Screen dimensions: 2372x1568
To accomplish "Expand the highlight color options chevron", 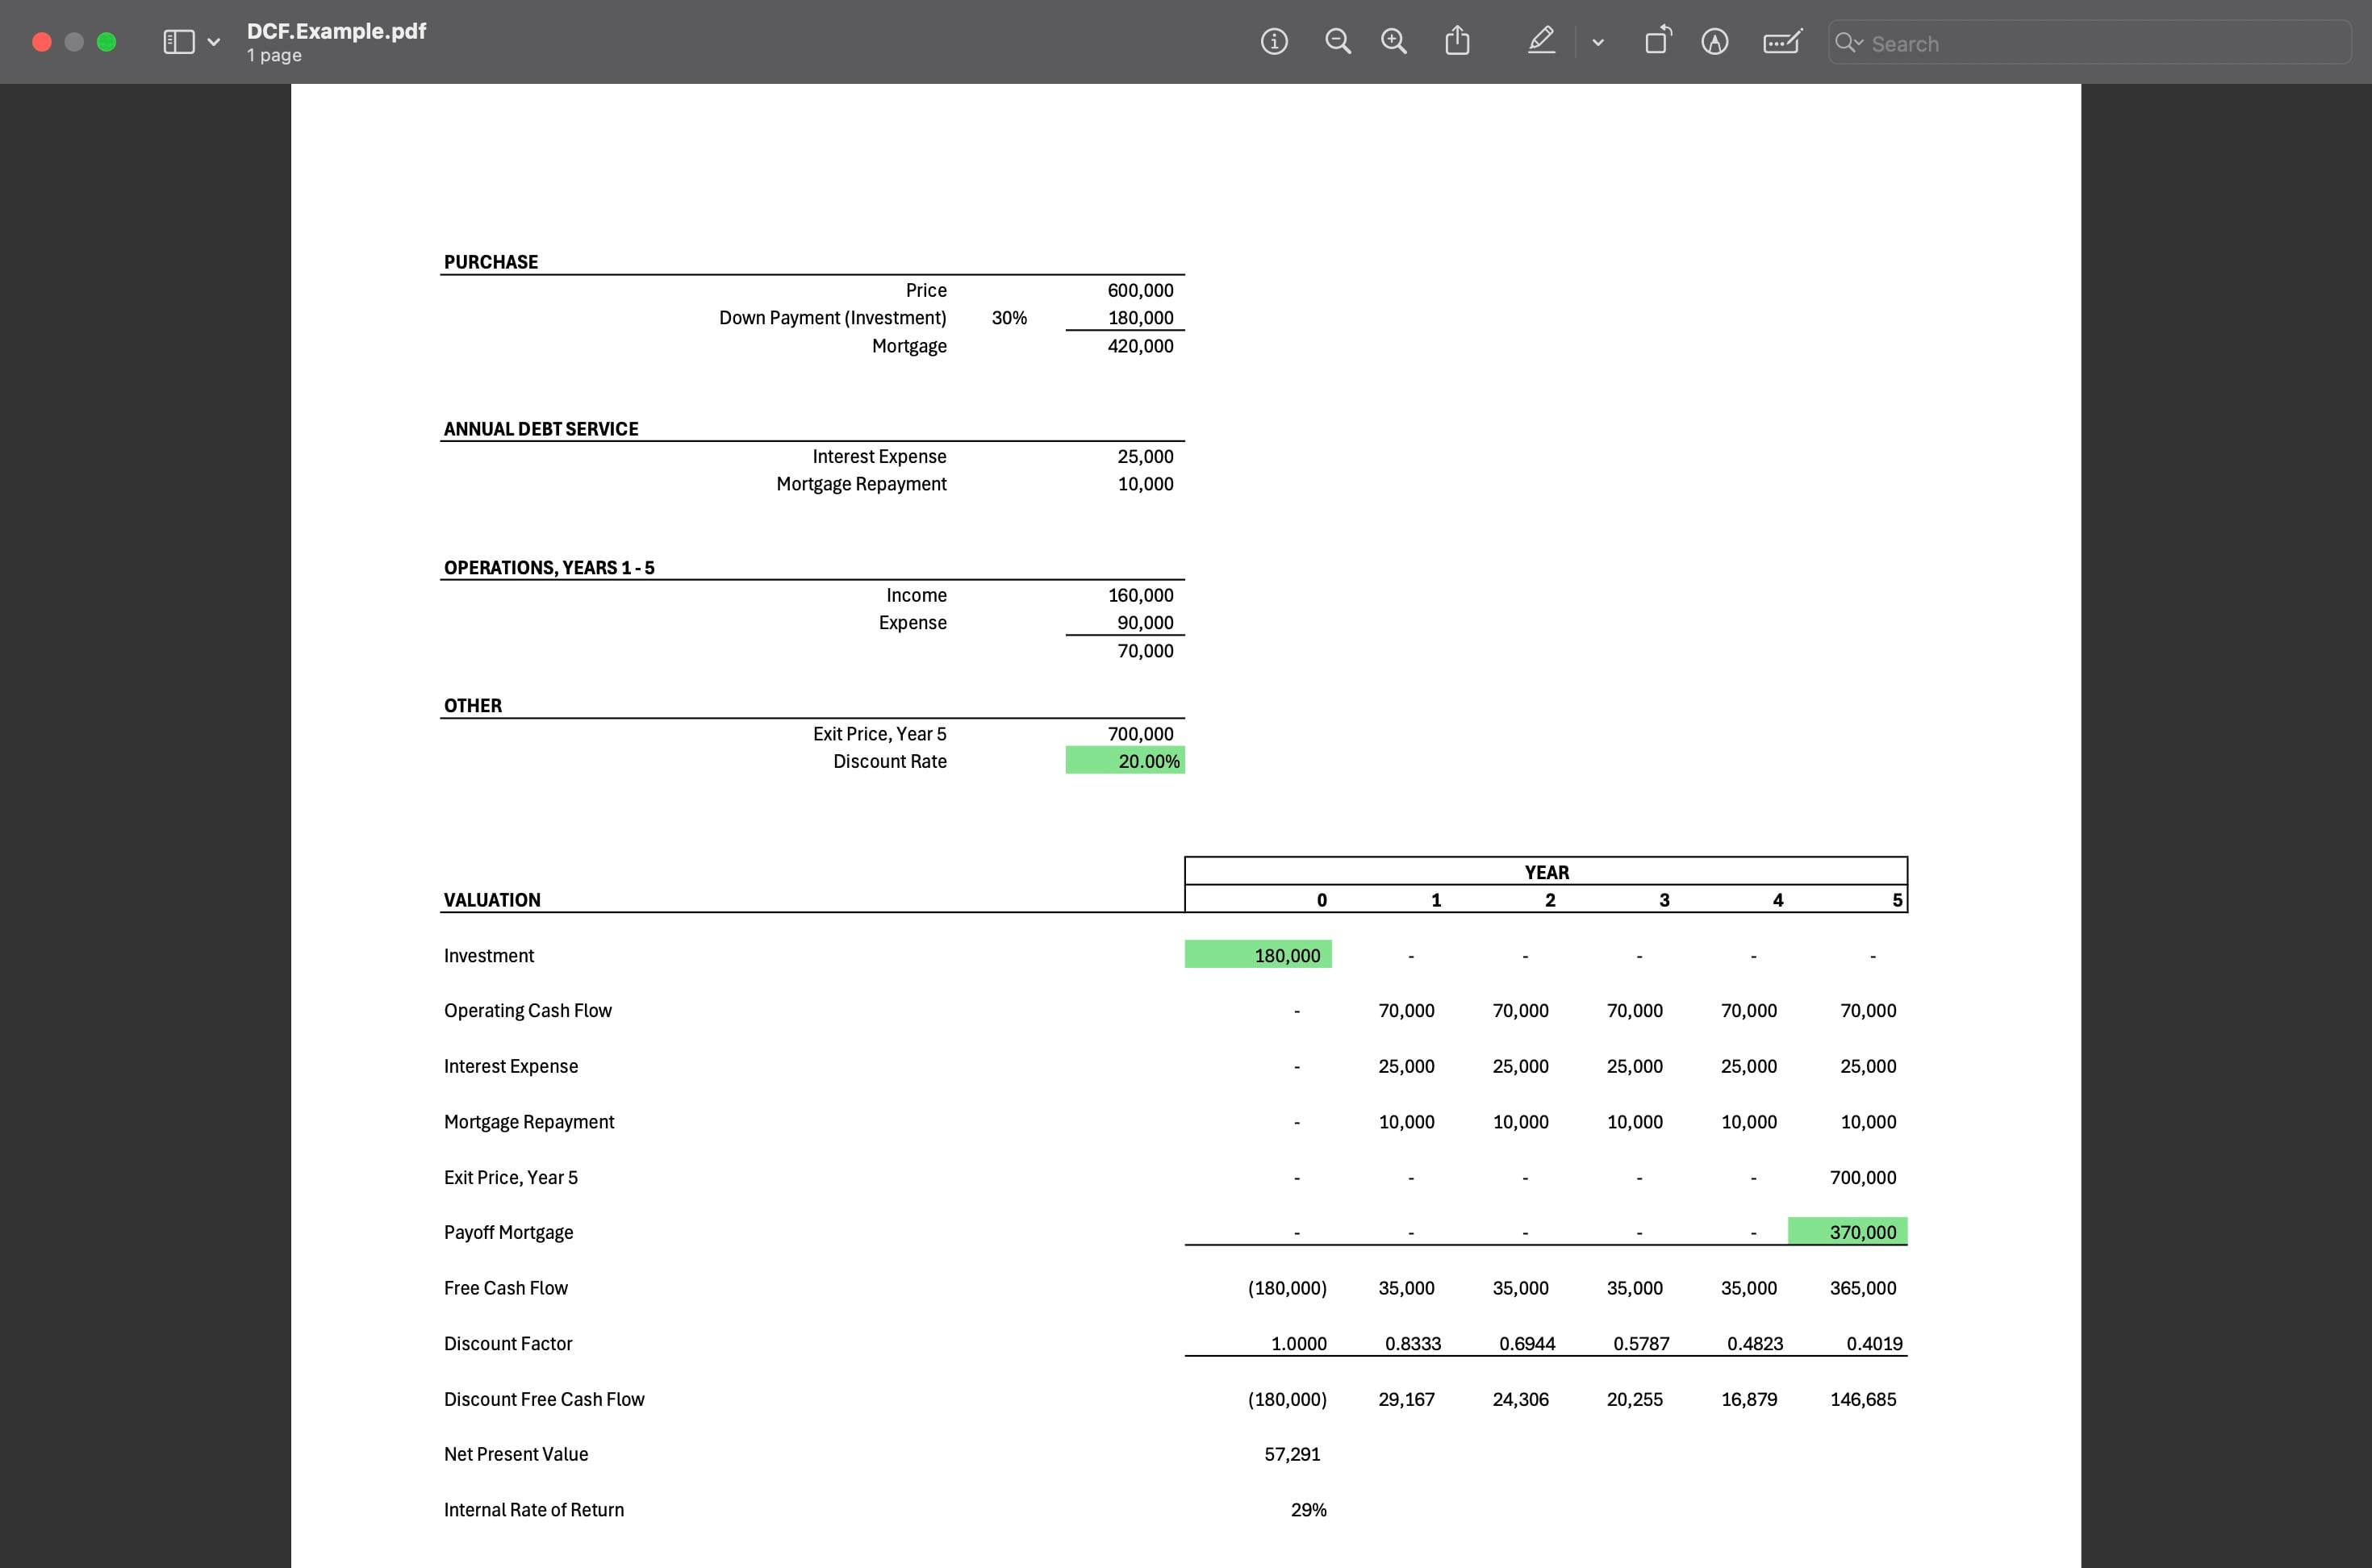I will (x=1597, y=42).
